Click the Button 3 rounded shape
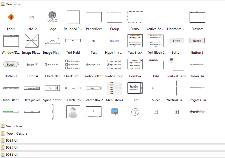The width and height of the screenshot is (225, 158). [x=11, y=65]
